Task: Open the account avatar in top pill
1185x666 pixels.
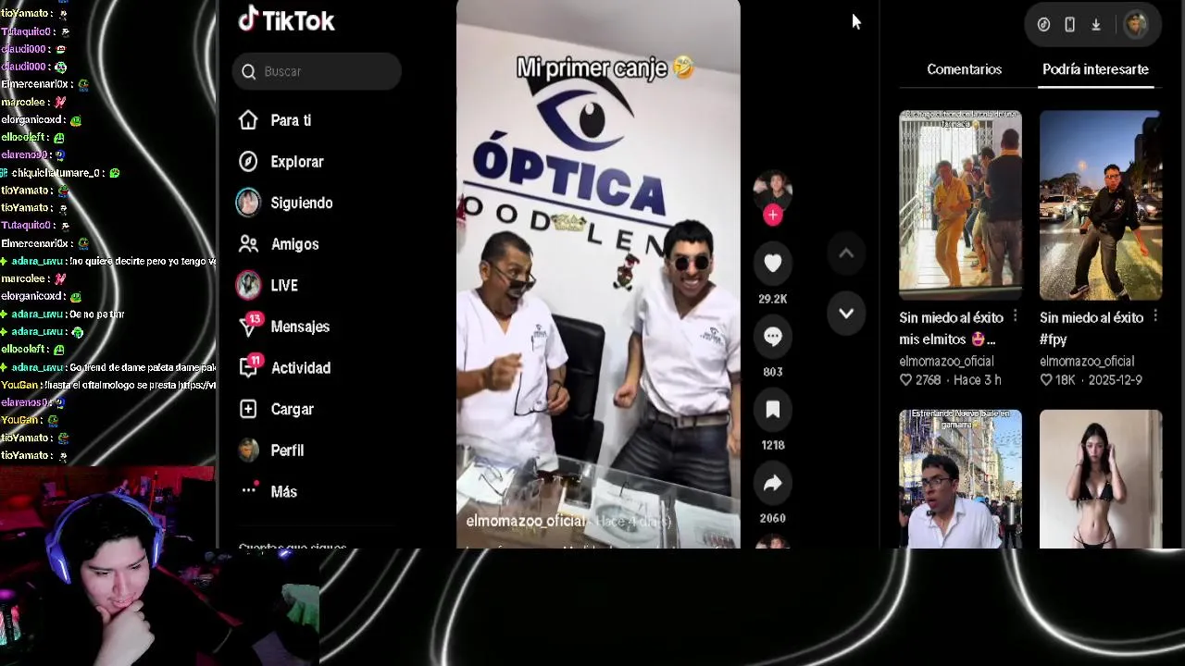Action: click(1136, 25)
